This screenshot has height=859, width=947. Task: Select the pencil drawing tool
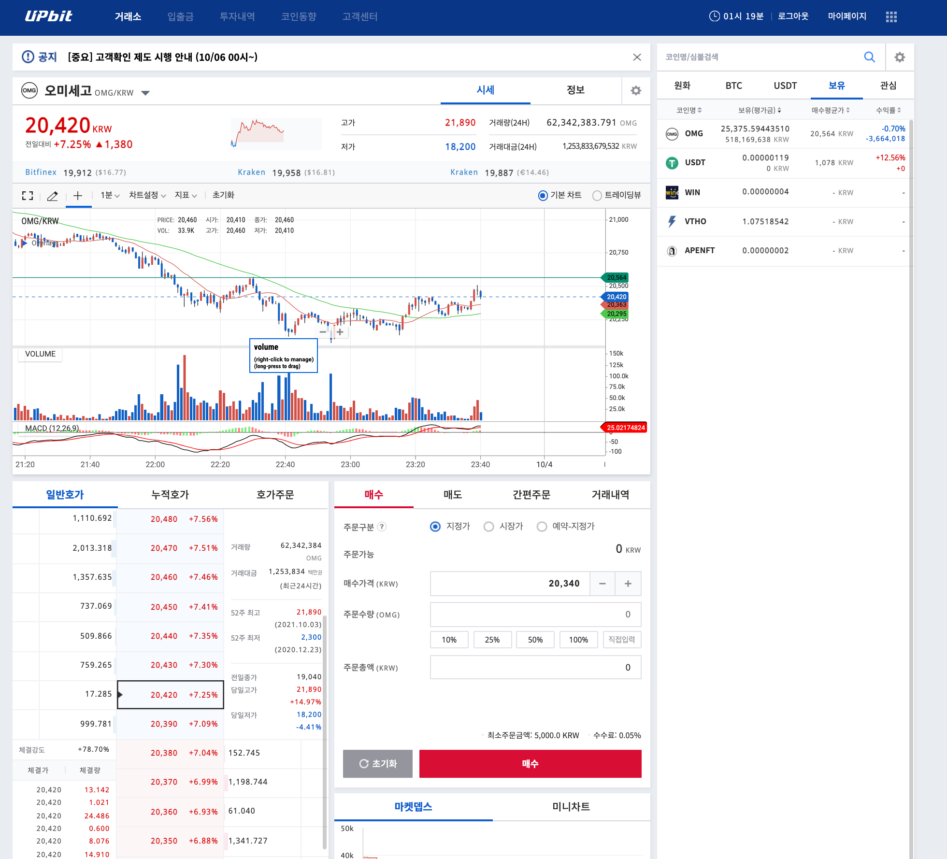point(53,196)
